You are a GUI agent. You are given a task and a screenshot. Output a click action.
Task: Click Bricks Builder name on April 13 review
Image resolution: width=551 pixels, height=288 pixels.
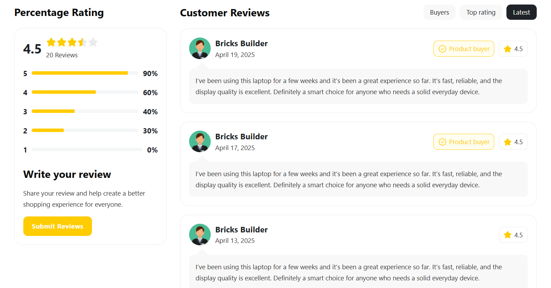[241, 230]
